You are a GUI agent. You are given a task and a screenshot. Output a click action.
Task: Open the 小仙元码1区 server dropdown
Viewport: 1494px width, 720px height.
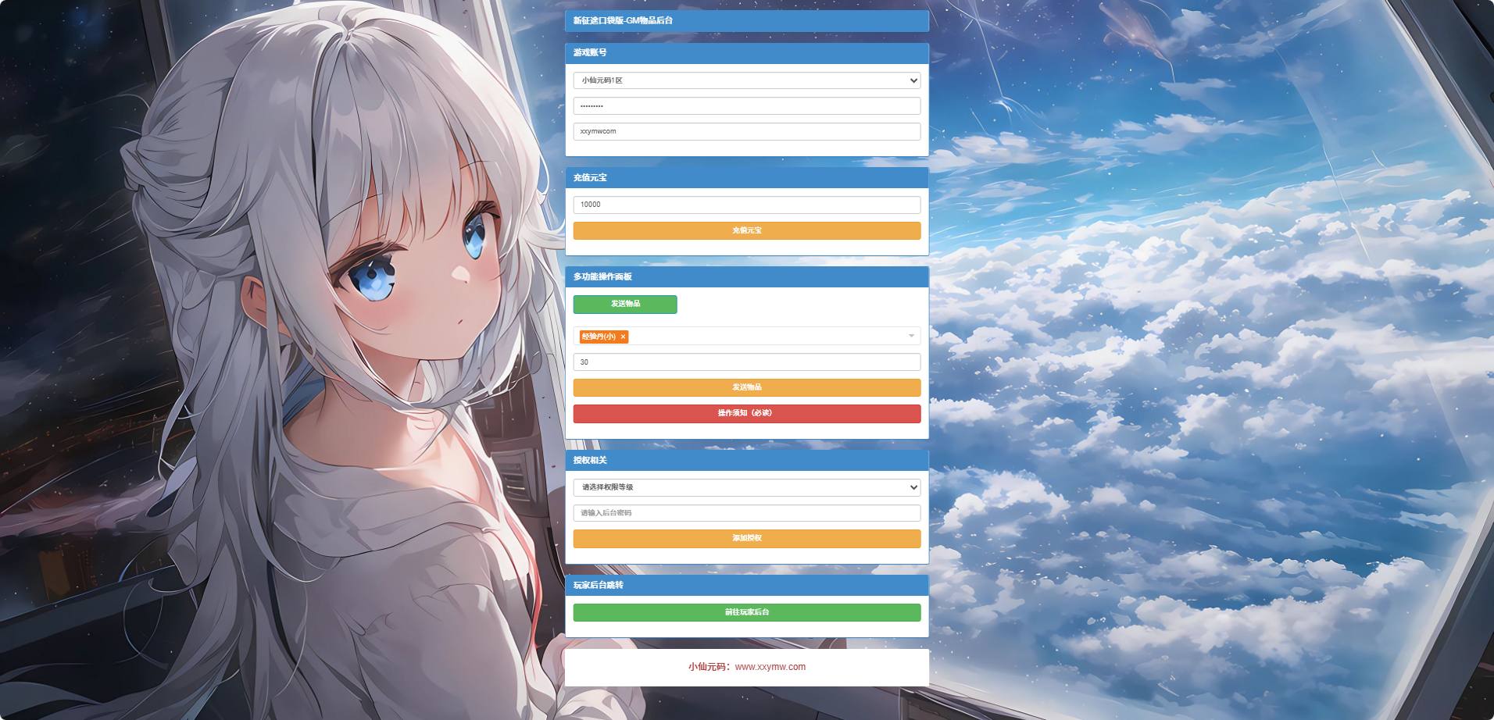pos(747,80)
